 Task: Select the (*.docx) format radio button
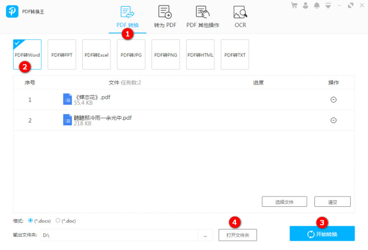pyautogui.click(x=30, y=220)
